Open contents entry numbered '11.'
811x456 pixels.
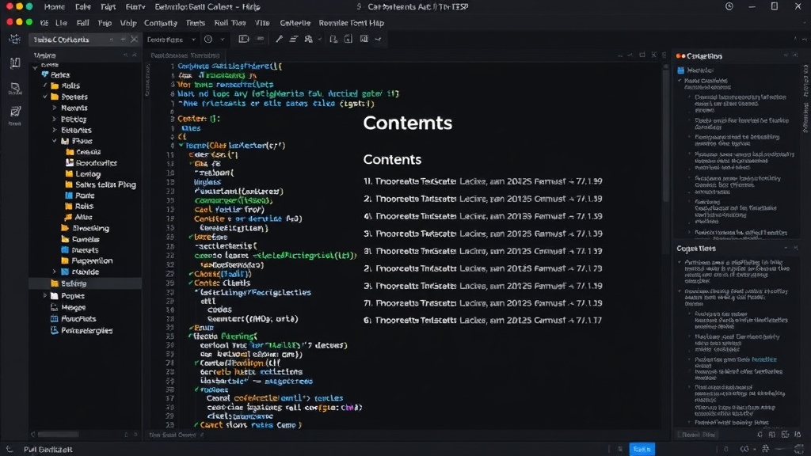(x=482, y=181)
